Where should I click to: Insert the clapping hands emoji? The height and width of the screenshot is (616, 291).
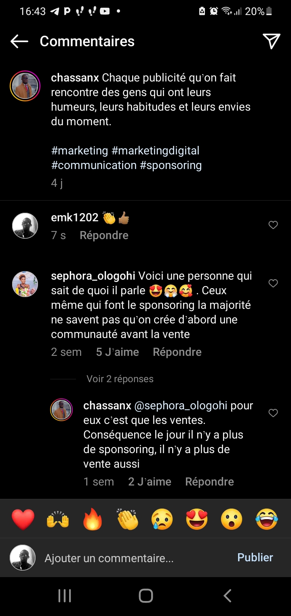tap(127, 519)
